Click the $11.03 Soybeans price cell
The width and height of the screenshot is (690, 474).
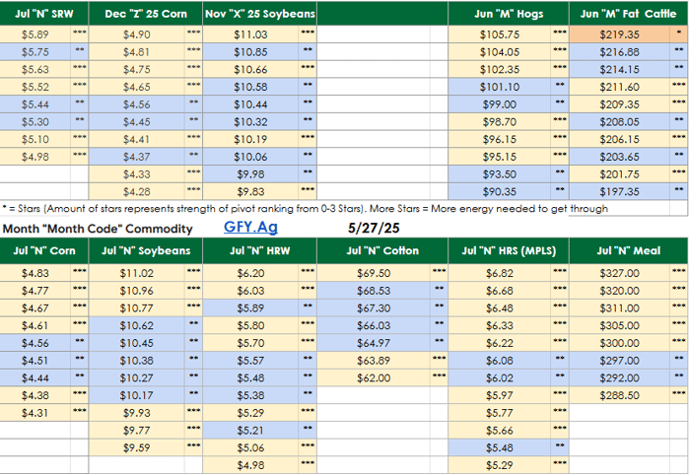click(250, 34)
